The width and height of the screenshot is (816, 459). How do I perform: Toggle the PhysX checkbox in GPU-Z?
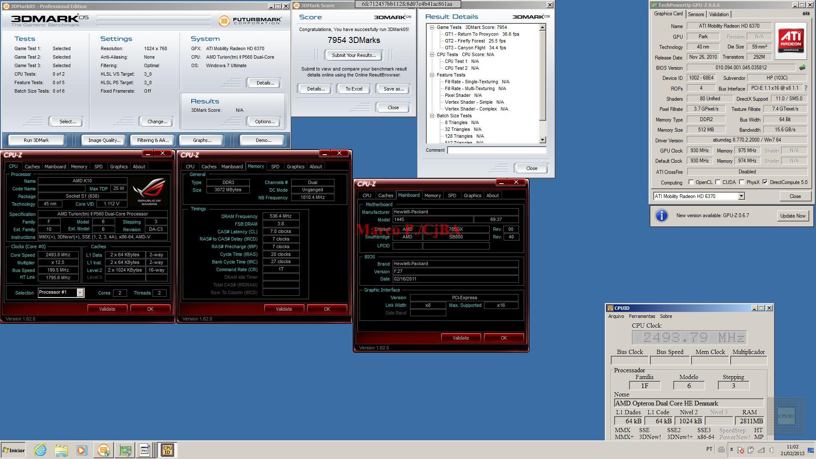coord(742,182)
